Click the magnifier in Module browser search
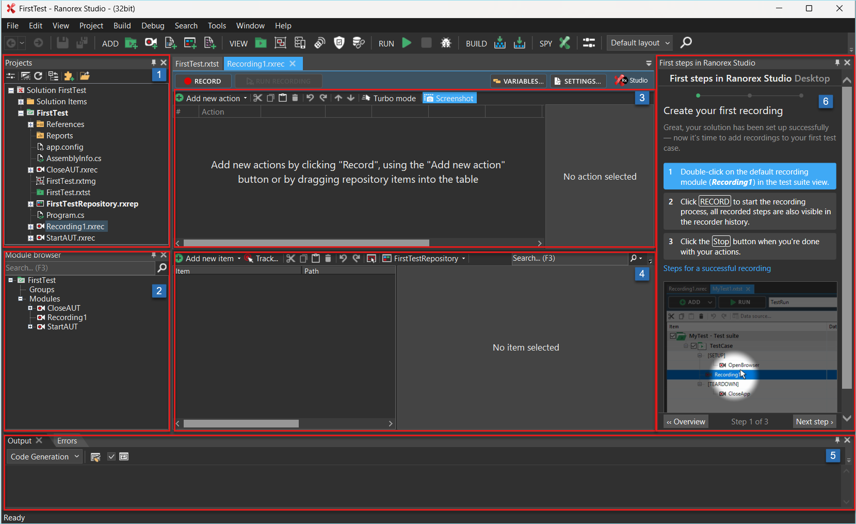This screenshot has height=524, width=856. click(162, 268)
